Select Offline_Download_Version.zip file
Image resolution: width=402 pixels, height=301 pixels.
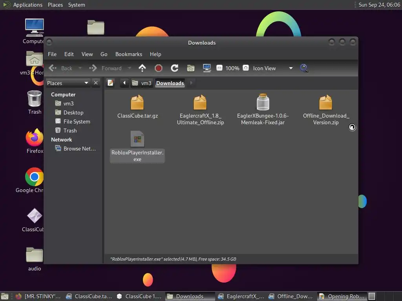(325, 110)
